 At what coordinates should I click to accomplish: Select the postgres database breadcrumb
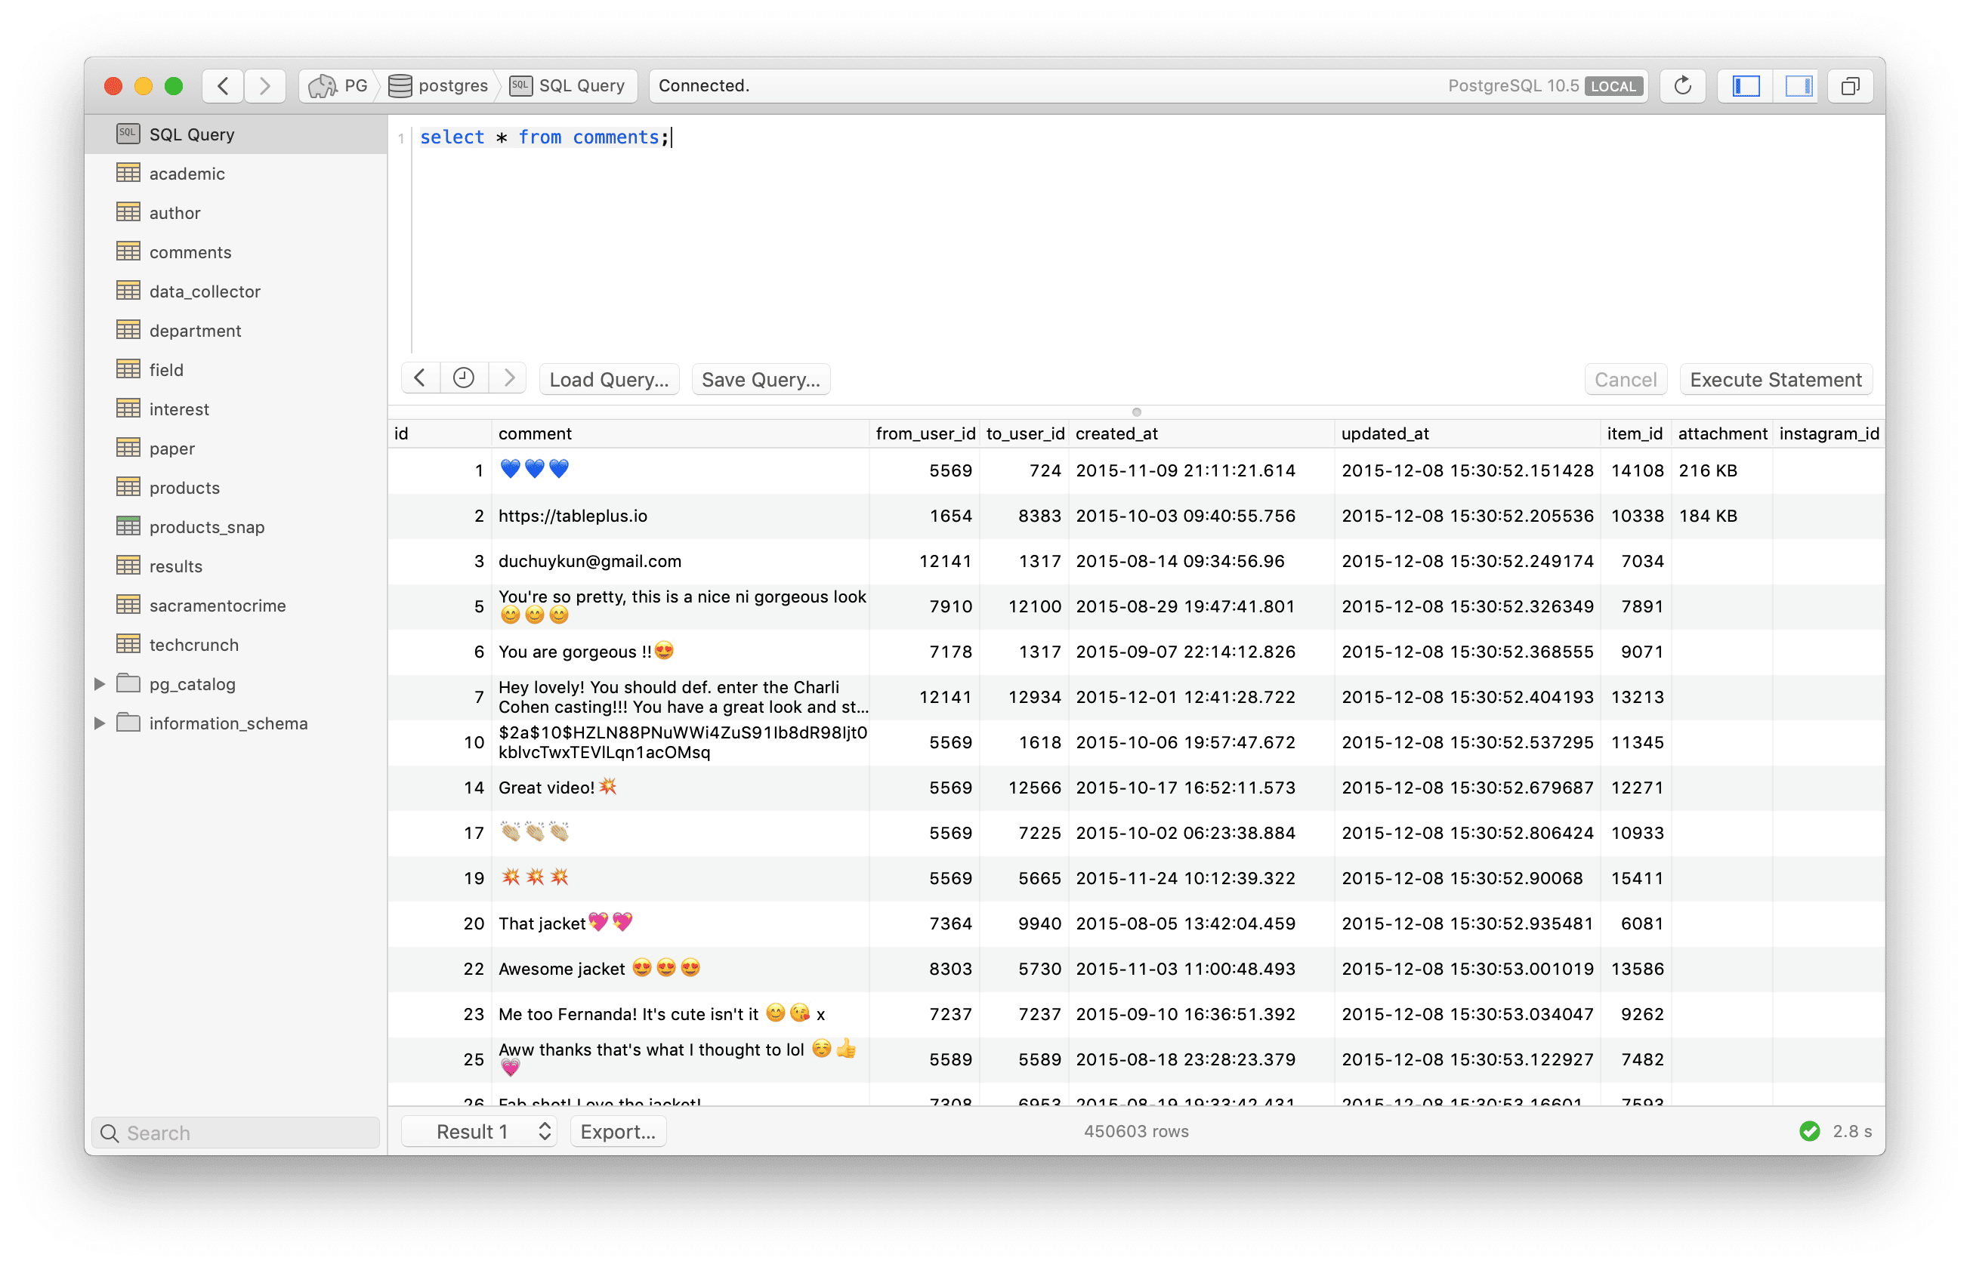coord(439,85)
